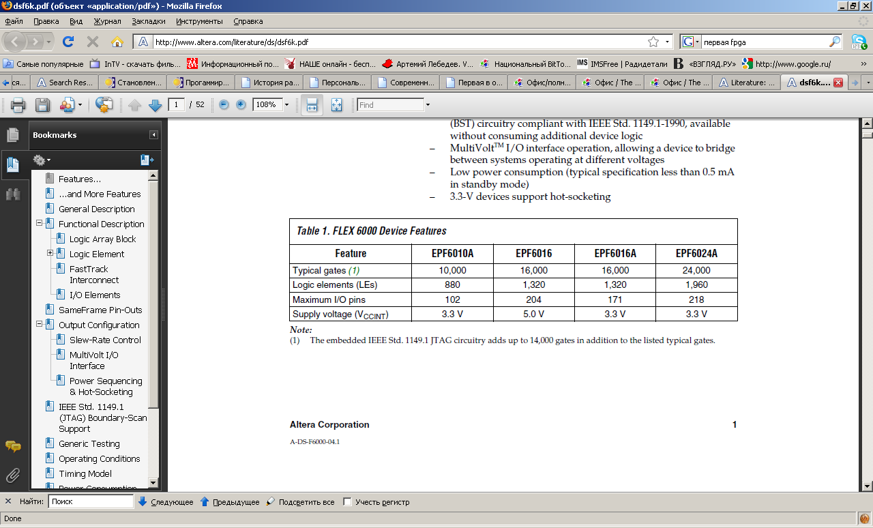Click the PDF document vertical scrollbar
The image size is (873, 528).
click(x=868, y=304)
